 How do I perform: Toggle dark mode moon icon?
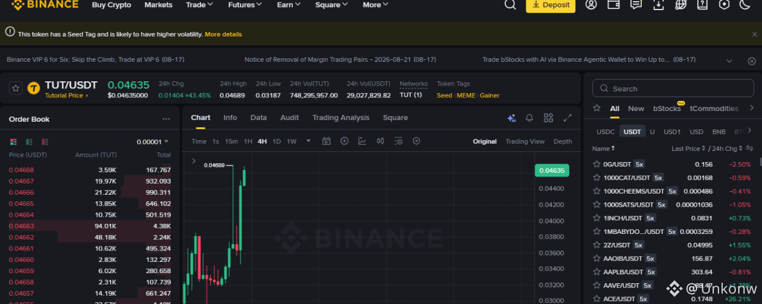tap(745, 5)
